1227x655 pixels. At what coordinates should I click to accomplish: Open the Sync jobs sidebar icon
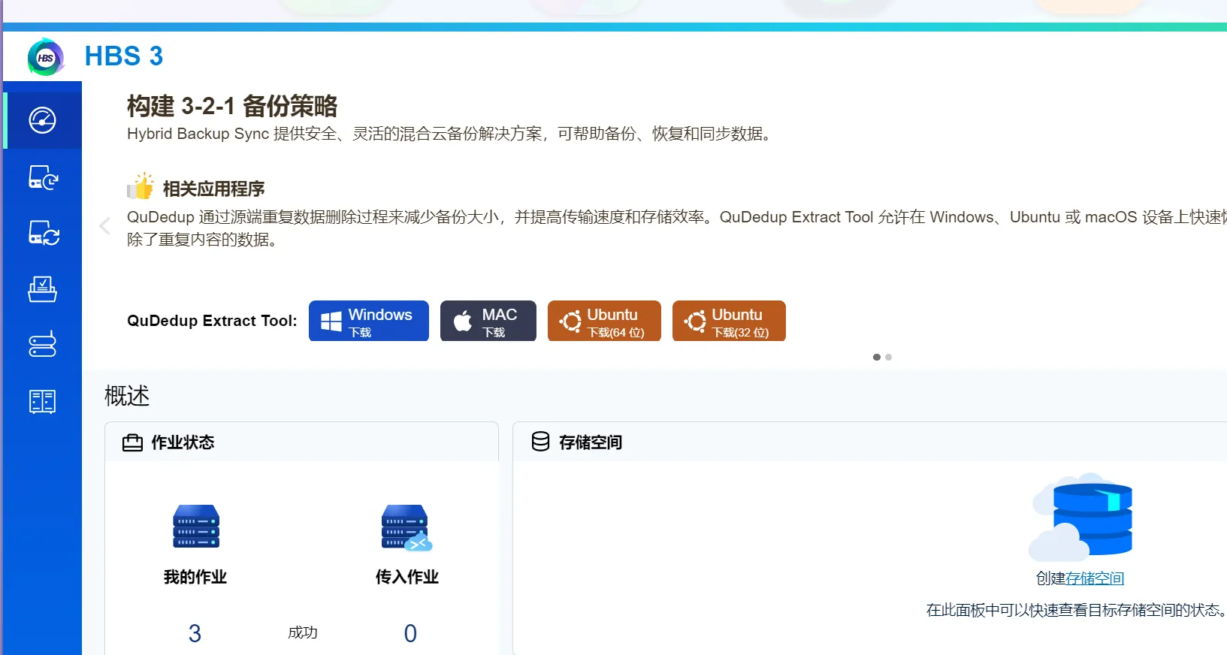click(43, 233)
